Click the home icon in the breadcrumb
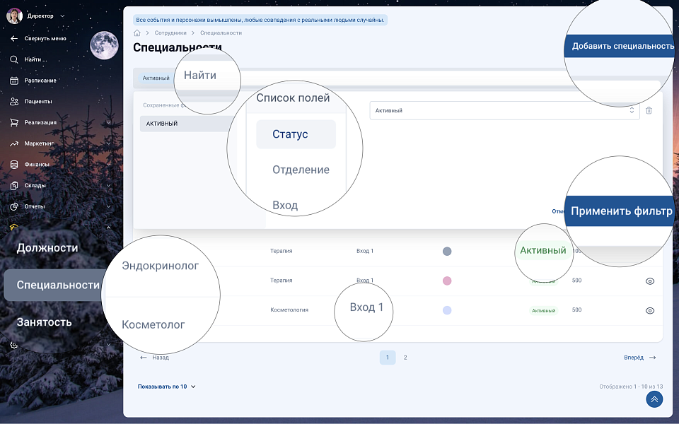Viewport: 679px width, 424px height. [137, 33]
